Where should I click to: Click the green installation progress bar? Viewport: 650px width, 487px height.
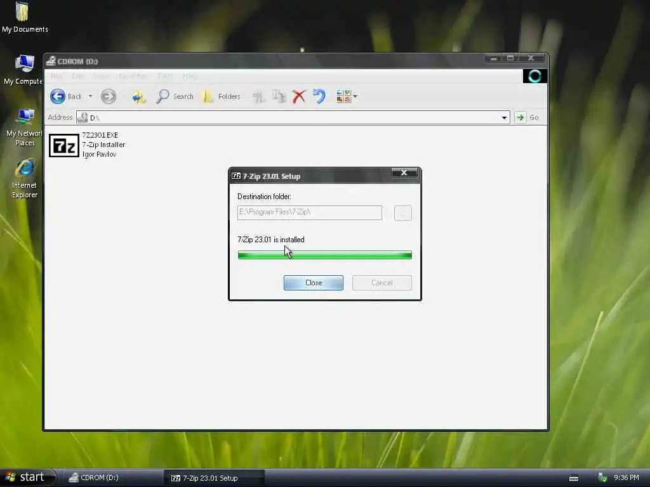[x=324, y=255]
